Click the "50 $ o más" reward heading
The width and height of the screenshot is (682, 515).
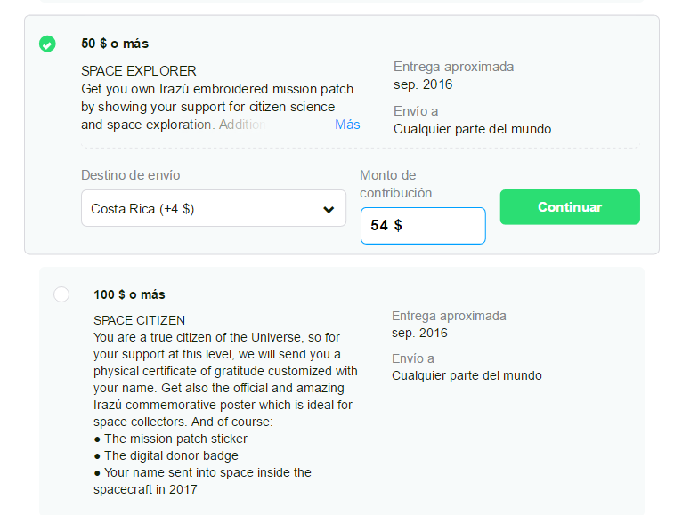coord(115,44)
